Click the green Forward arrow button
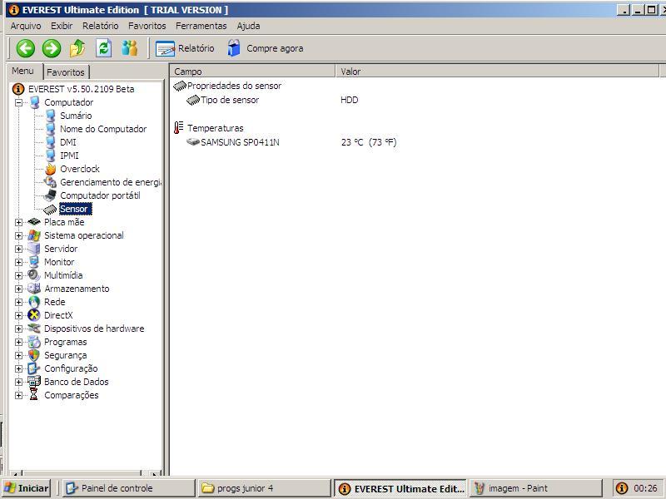 click(x=52, y=48)
